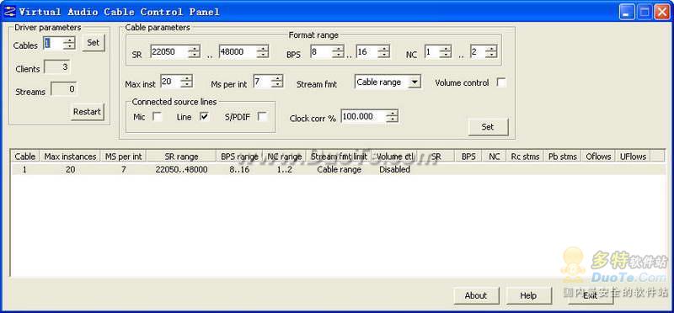This screenshot has width=674, height=313.
Task: Select the 22050..48000 cell in cable list
Action: [x=181, y=170]
